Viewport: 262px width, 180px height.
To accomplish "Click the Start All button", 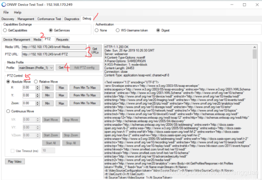I will pyautogui.click(x=51, y=143).
